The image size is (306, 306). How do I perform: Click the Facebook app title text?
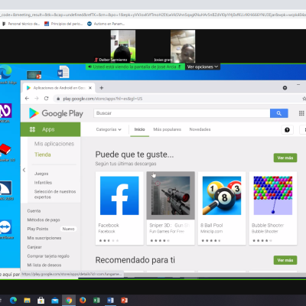(109, 226)
